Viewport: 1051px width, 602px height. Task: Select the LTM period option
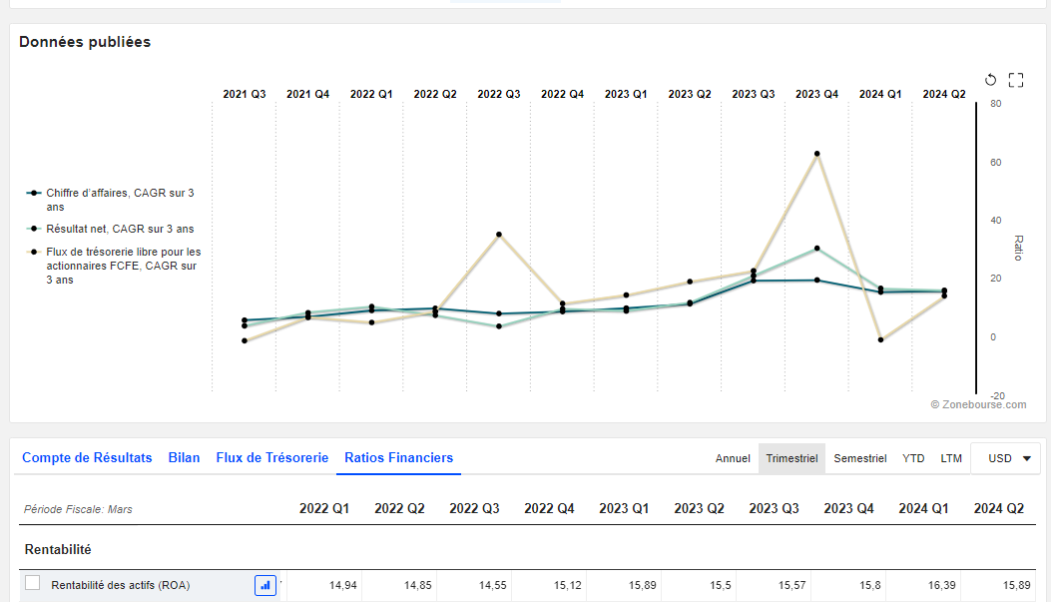pos(951,458)
